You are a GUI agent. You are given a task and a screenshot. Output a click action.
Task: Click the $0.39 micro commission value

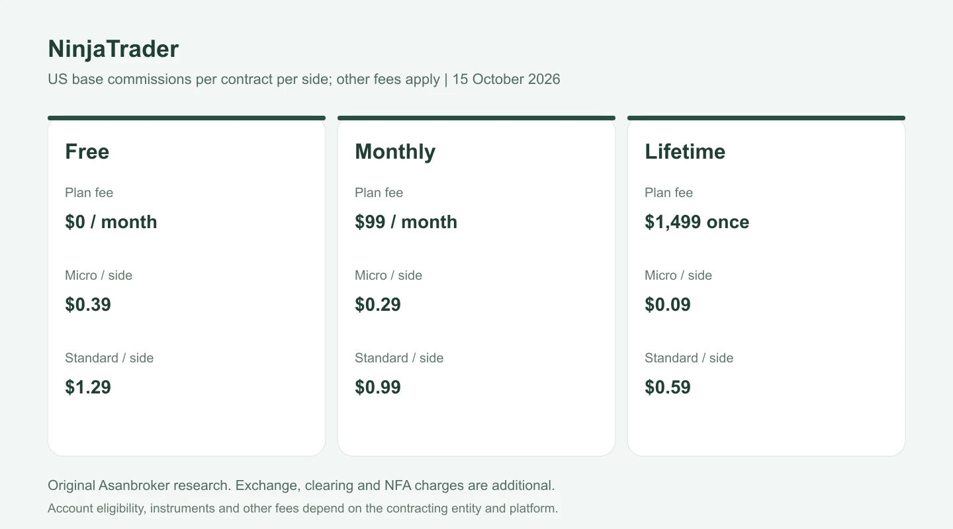(88, 304)
